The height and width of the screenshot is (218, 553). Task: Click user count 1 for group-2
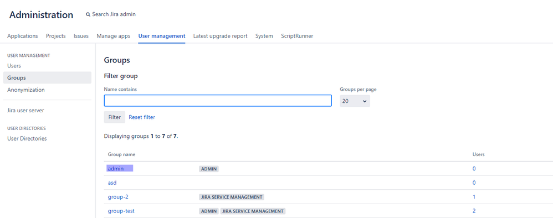tap(474, 197)
